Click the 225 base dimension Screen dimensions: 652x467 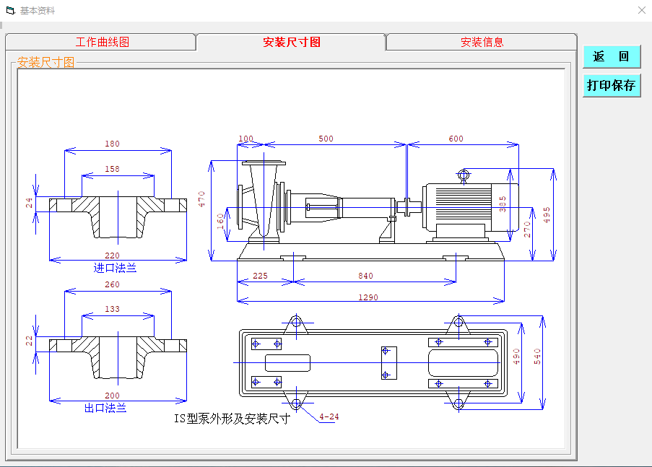pyautogui.click(x=260, y=276)
